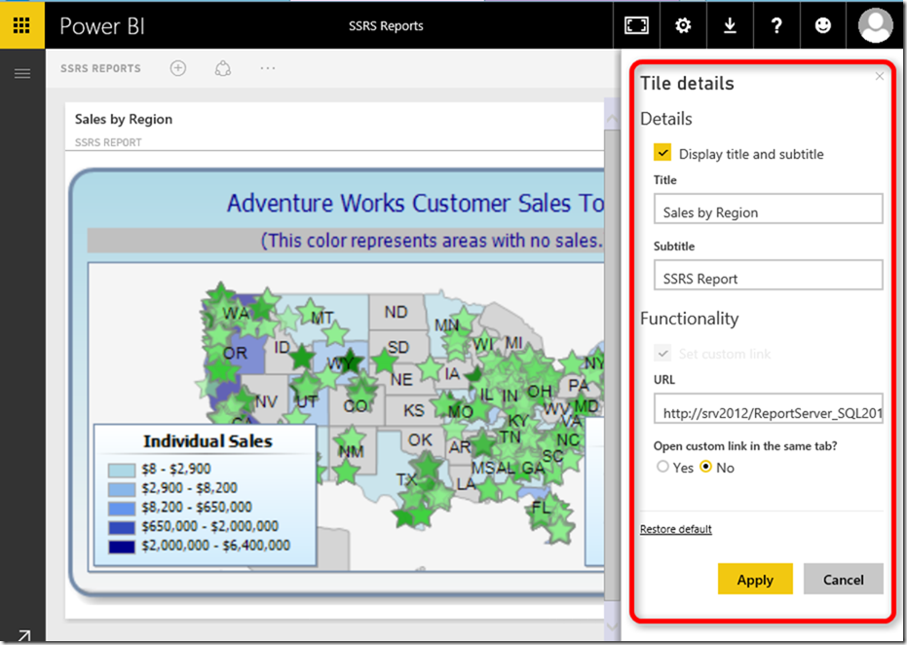Click the $2,900 - $8,200 legend swatch
907x645 pixels.
(x=122, y=489)
